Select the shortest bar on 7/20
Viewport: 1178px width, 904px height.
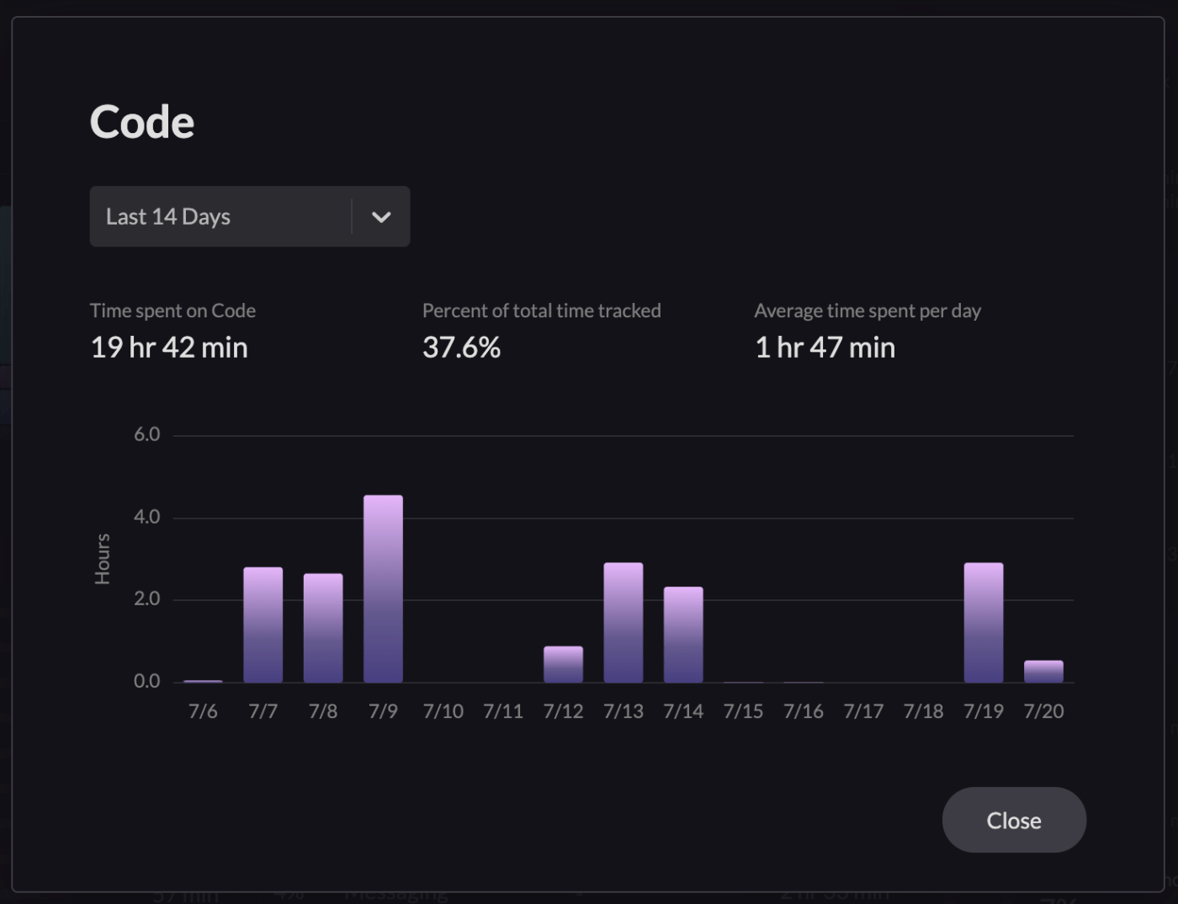[1043, 669]
